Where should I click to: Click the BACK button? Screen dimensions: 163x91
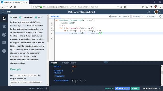pos(7,12)
